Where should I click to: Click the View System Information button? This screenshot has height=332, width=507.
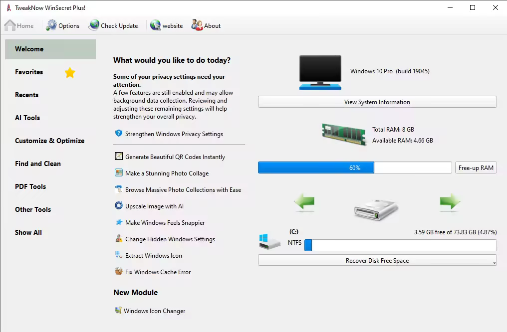377,102
